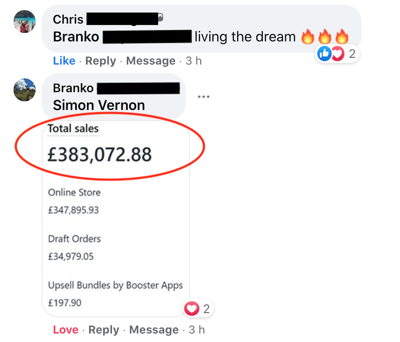Open reaction count 2 on Chris's comment
The height and width of the screenshot is (342, 400).
352,54
